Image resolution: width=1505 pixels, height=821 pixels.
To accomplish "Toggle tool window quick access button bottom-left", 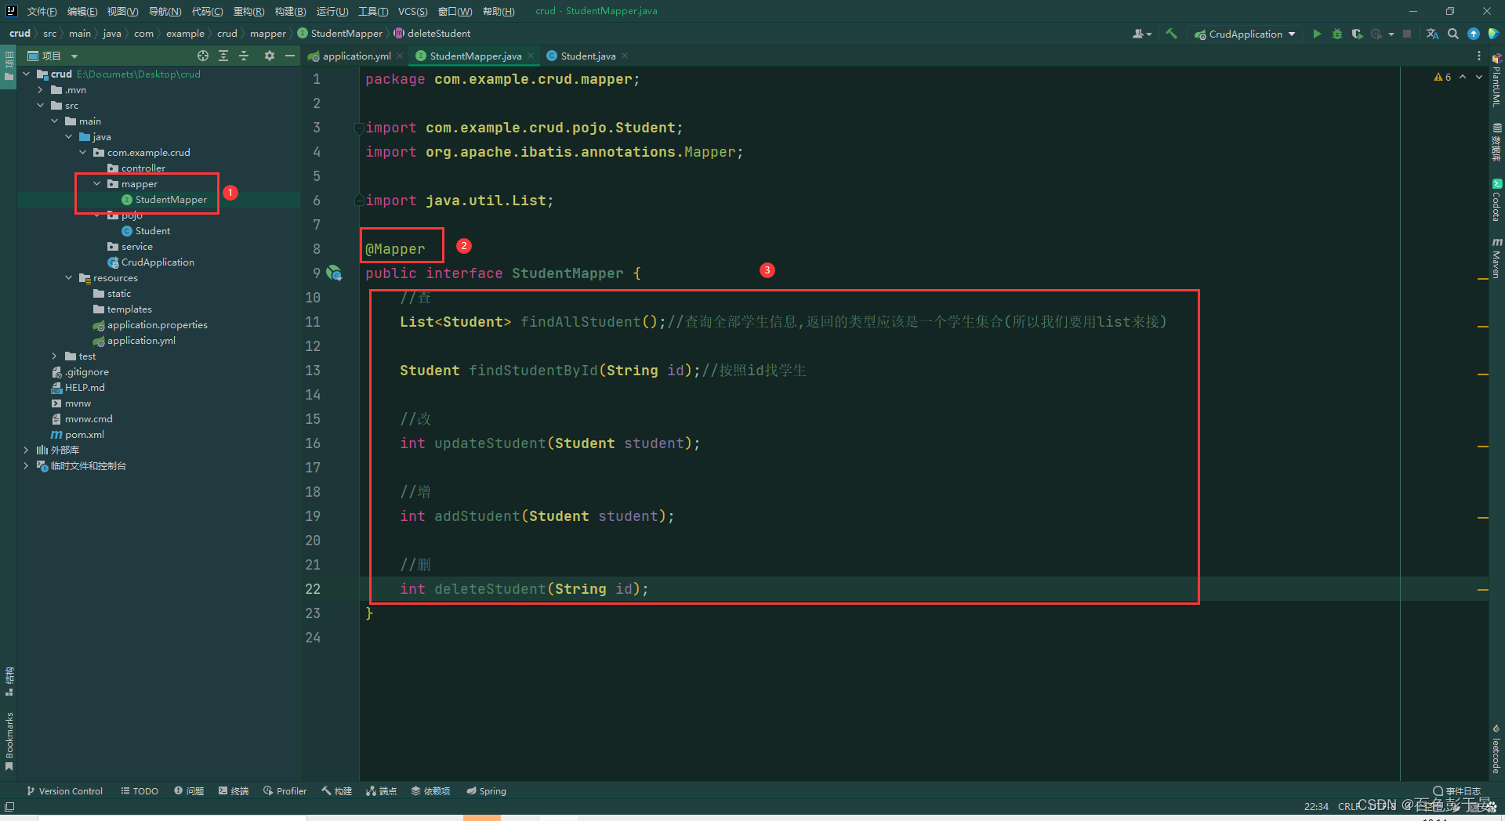I will [9, 806].
